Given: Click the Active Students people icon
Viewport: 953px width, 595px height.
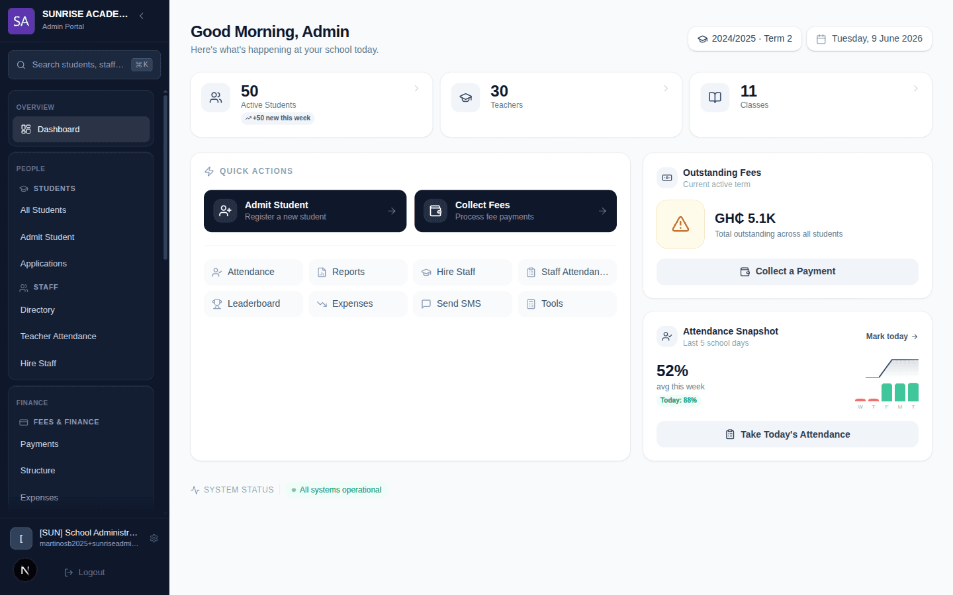Looking at the screenshot, I should point(216,98).
